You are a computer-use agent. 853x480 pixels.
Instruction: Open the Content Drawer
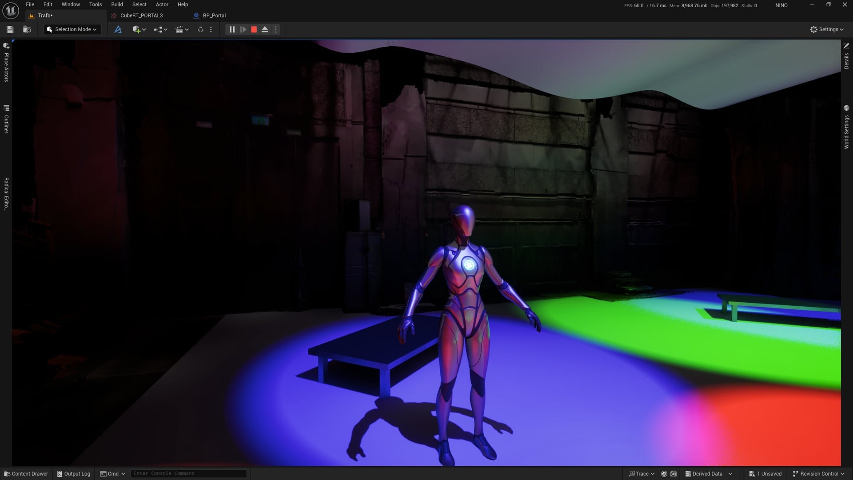pos(26,474)
